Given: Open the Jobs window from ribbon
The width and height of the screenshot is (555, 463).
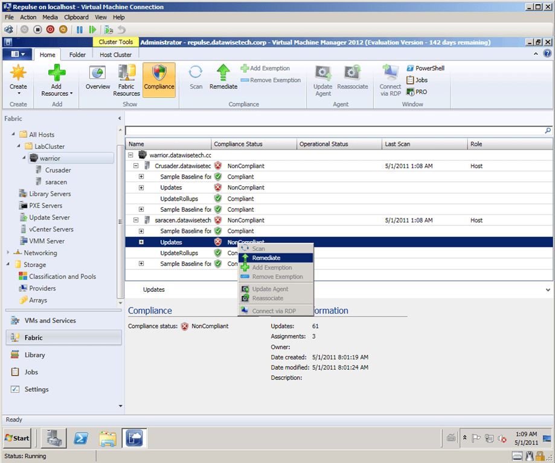Looking at the screenshot, I should point(417,80).
